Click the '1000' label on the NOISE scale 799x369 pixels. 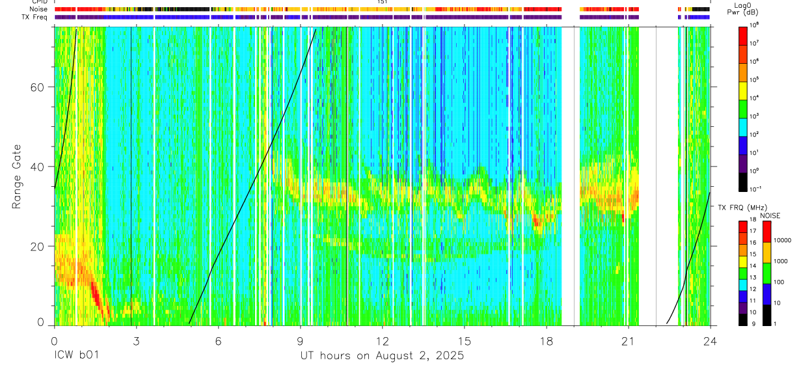coord(781,262)
